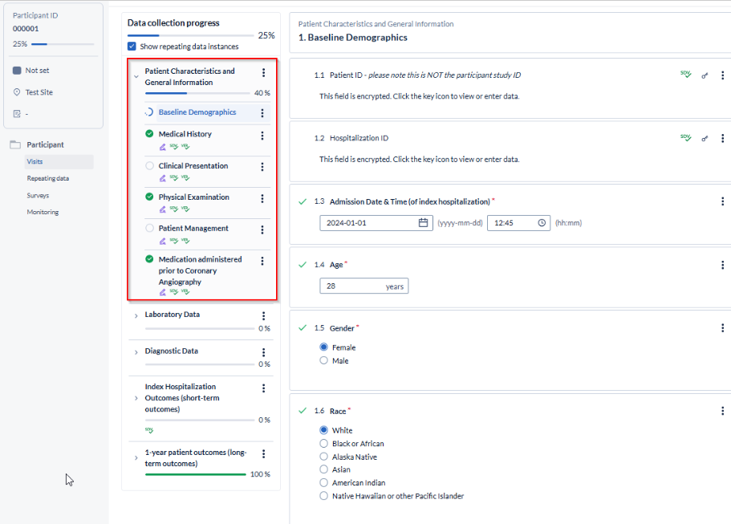The image size is (731, 524).
Task: Select Asian race option
Action: (323, 469)
